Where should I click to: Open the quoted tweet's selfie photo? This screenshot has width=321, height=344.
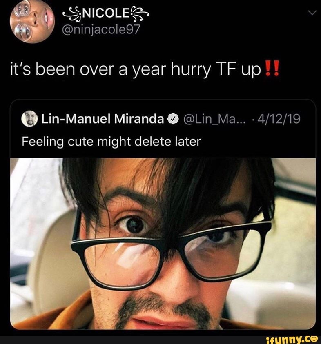pyautogui.click(x=163, y=243)
